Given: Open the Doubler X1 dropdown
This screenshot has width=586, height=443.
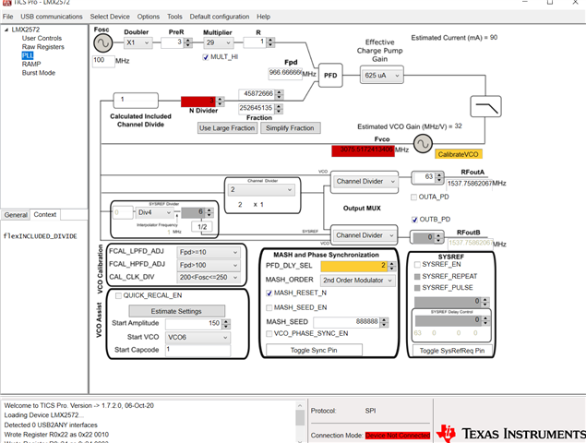Looking at the screenshot, I should tap(138, 42).
